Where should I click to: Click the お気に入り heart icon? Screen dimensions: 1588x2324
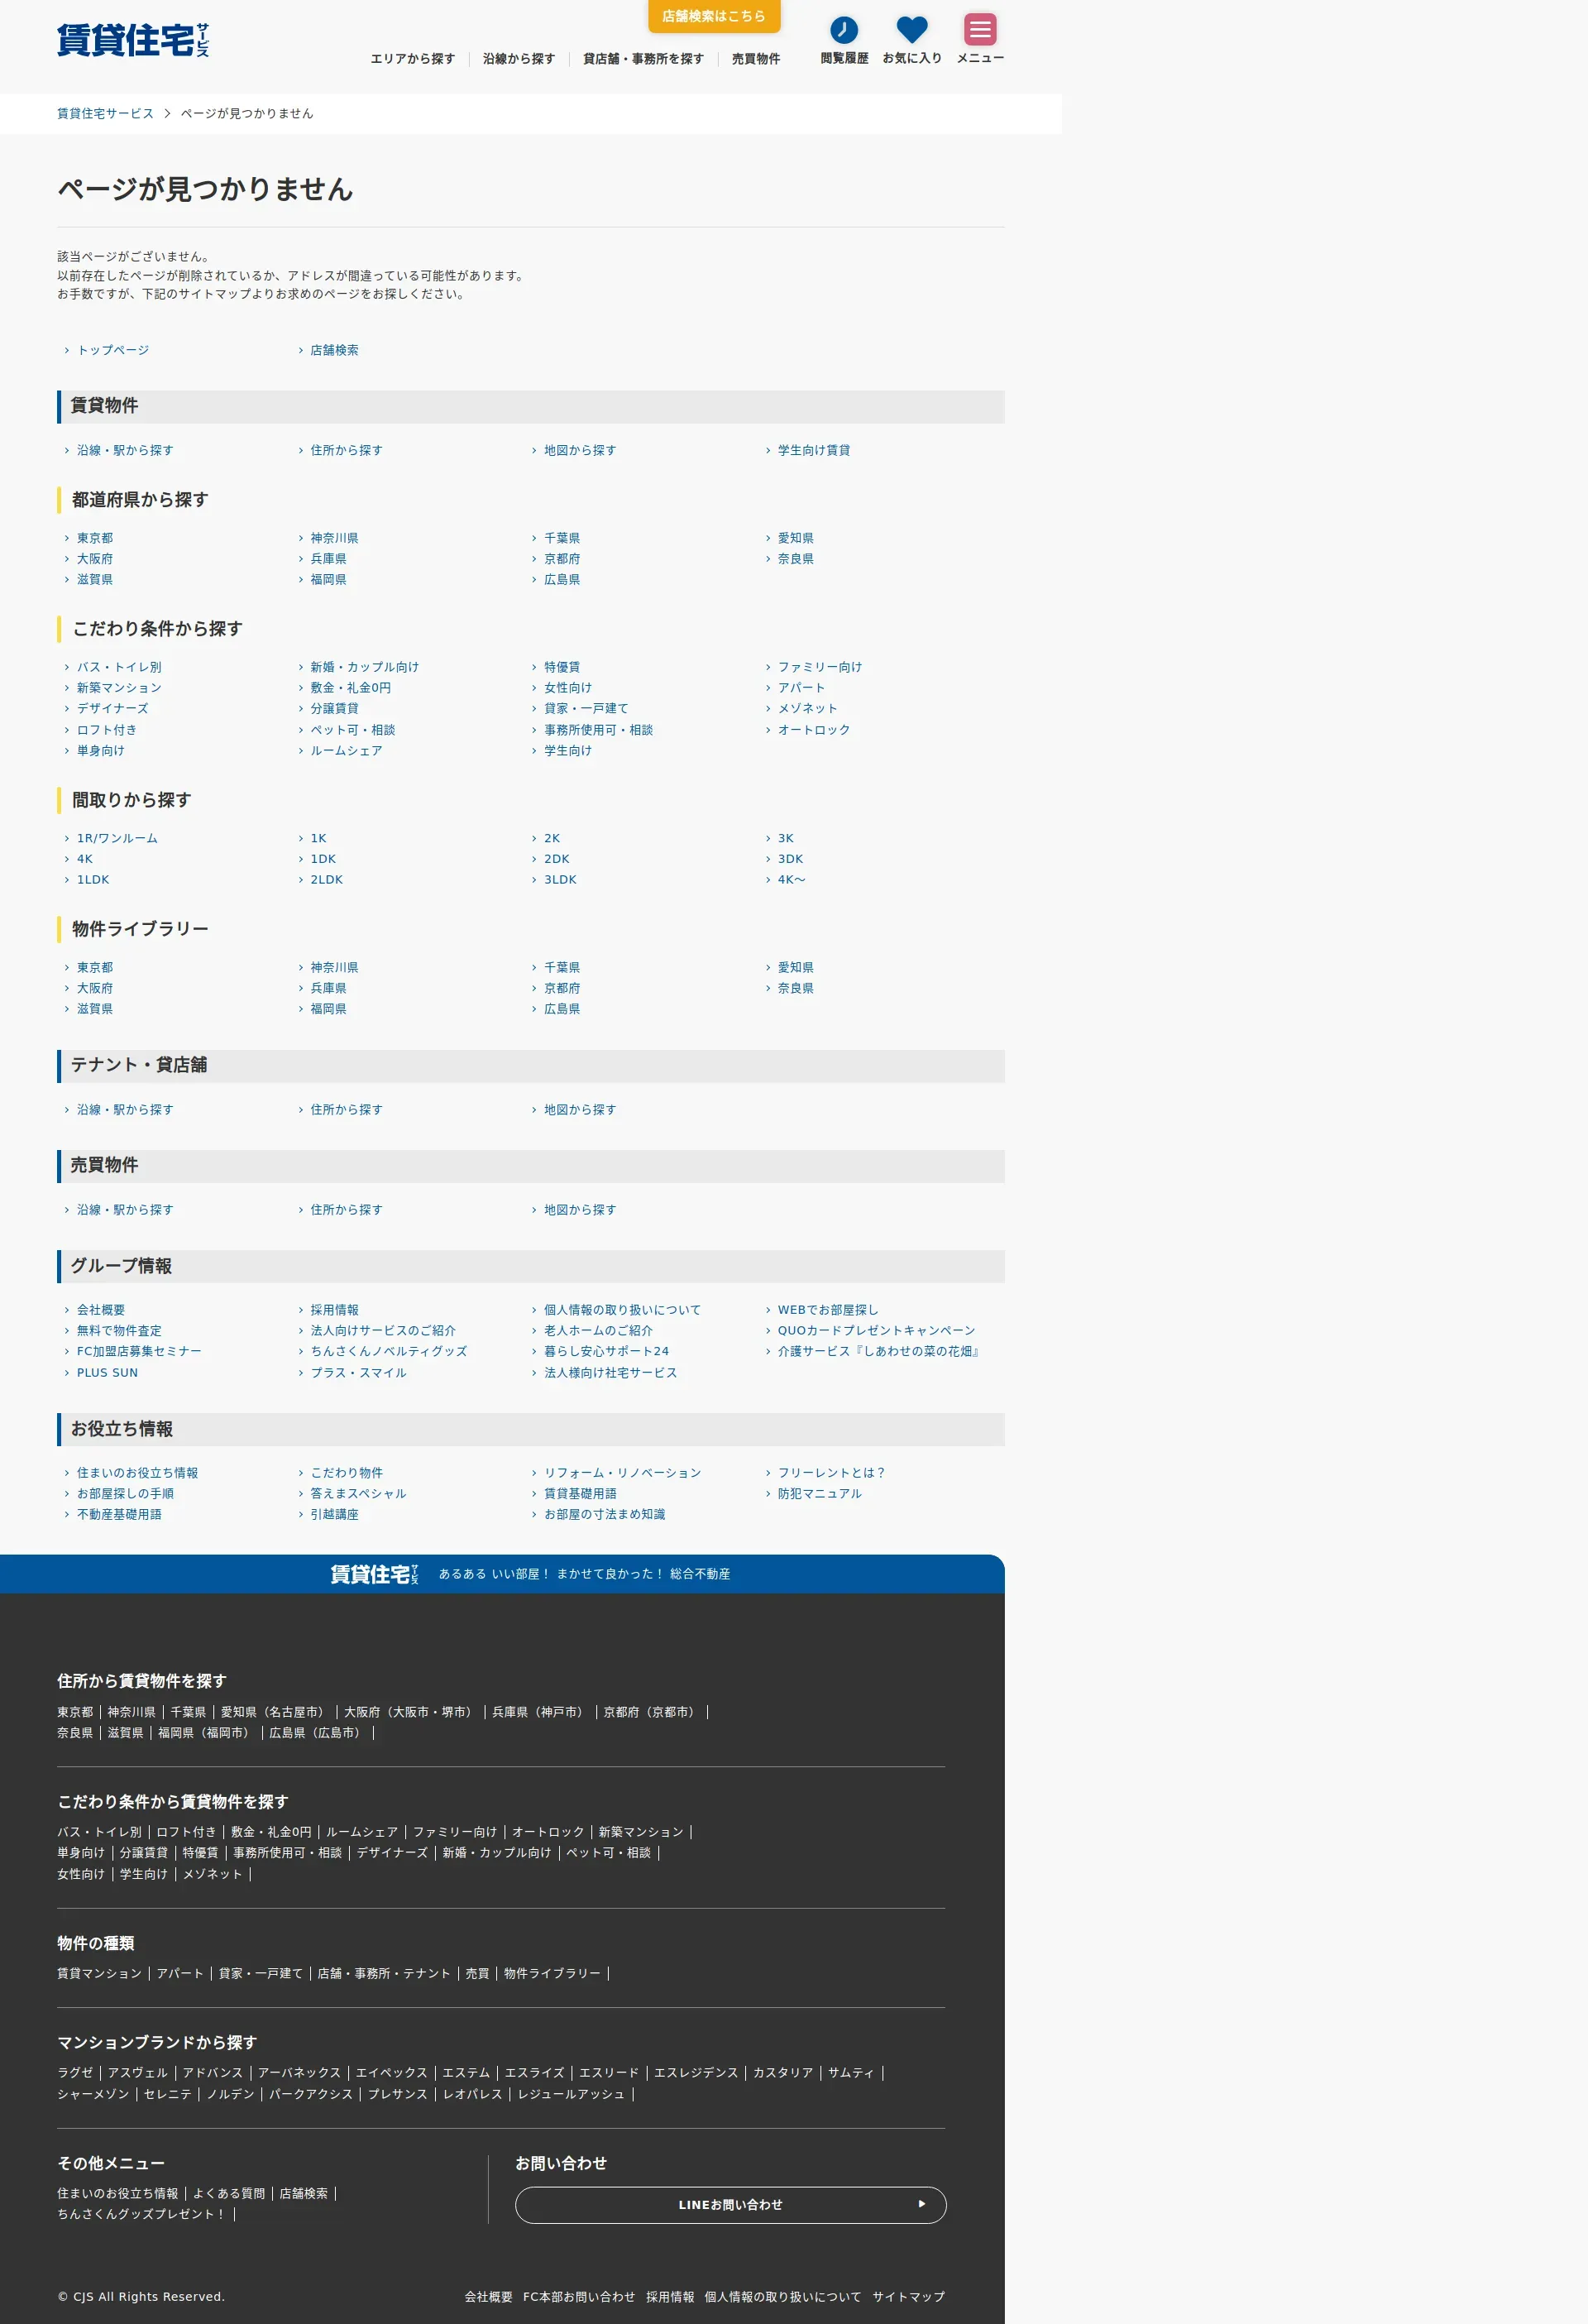point(911,30)
